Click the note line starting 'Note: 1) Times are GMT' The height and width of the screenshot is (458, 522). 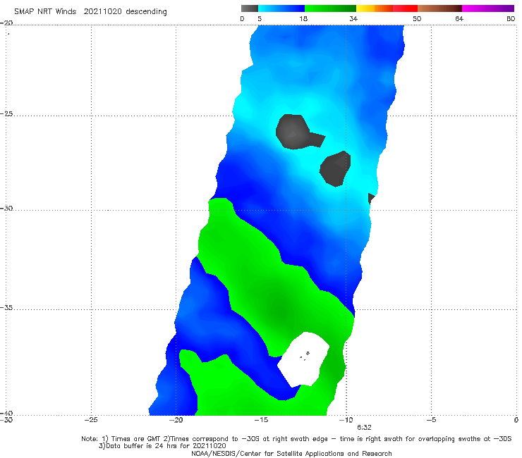(296, 439)
